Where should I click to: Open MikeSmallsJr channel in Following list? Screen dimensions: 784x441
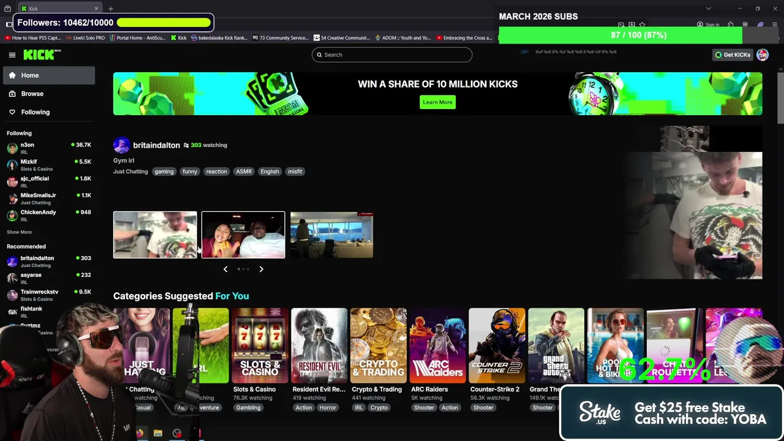click(49, 198)
